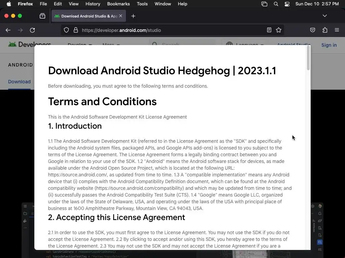Open the File menu

(43, 4)
